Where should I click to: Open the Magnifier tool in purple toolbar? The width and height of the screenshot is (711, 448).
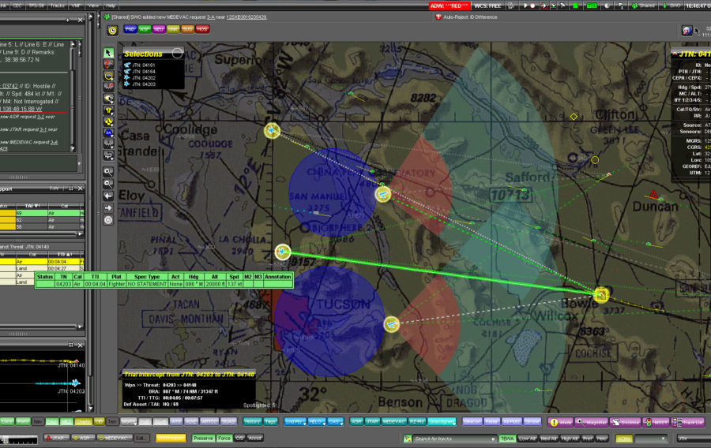pyautogui.click(x=591, y=422)
